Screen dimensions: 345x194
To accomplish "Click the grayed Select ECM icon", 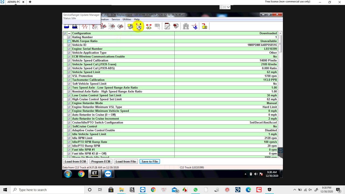I will (157, 26).
